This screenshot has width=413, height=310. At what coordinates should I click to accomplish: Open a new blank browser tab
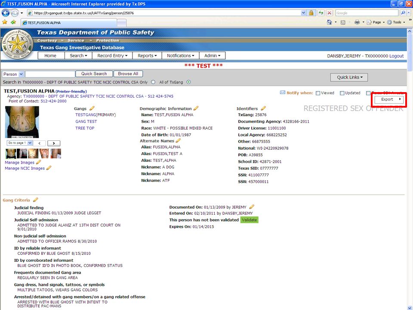[x=121, y=23]
